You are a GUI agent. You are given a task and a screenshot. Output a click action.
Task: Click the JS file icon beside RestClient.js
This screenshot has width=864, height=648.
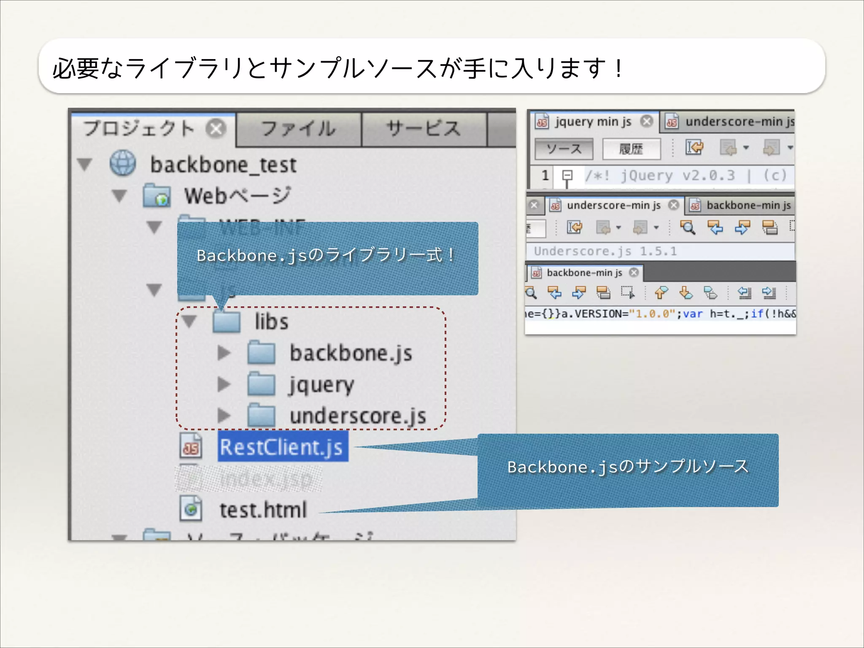click(x=191, y=446)
